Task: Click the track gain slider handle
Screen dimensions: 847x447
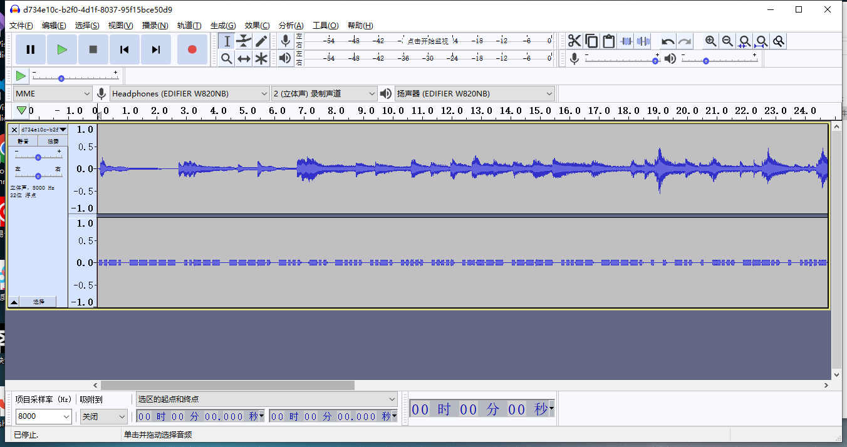Action: (x=38, y=157)
